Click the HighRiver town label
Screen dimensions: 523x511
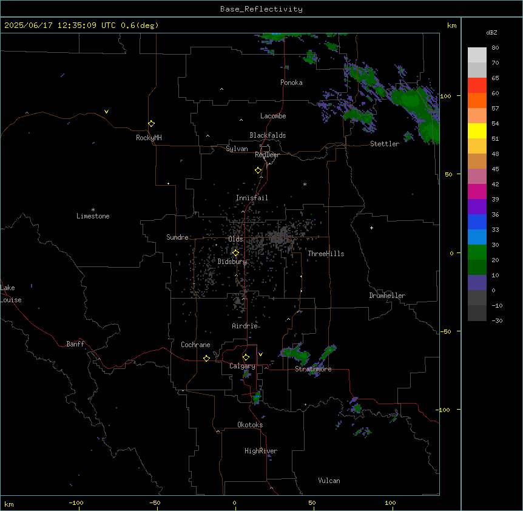[261, 451]
